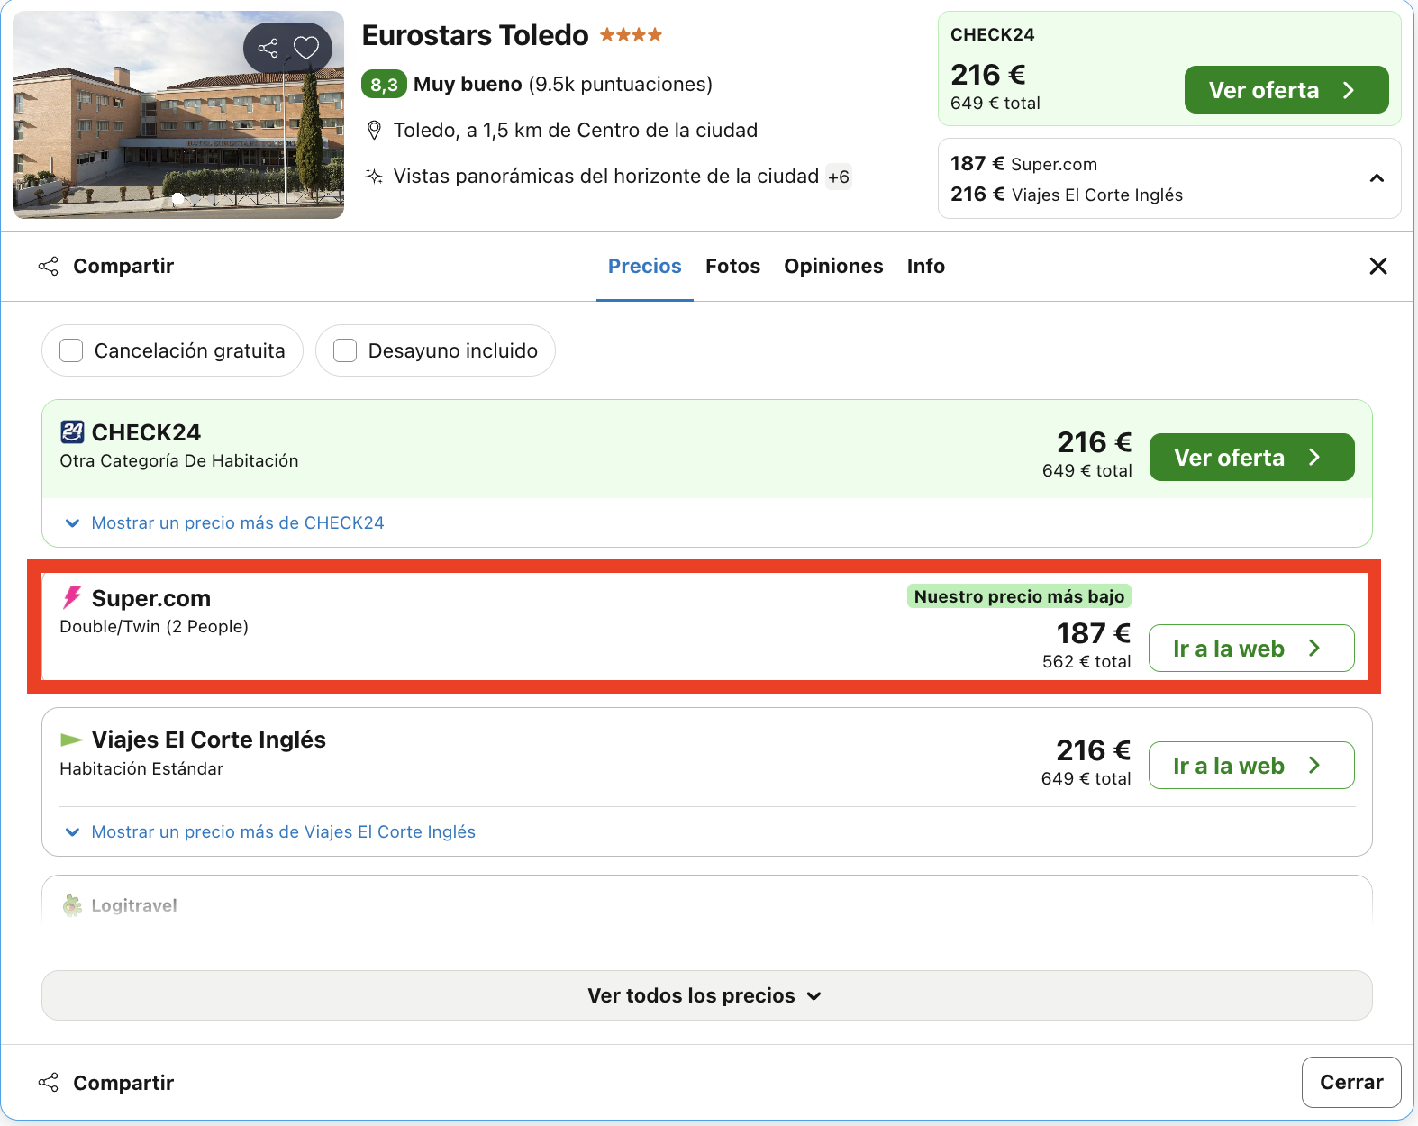Expand Ver todos los precios
1418x1126 pixels.
tap(707, 995)
